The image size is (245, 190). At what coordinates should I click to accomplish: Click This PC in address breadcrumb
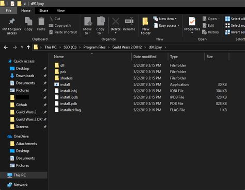51,47
